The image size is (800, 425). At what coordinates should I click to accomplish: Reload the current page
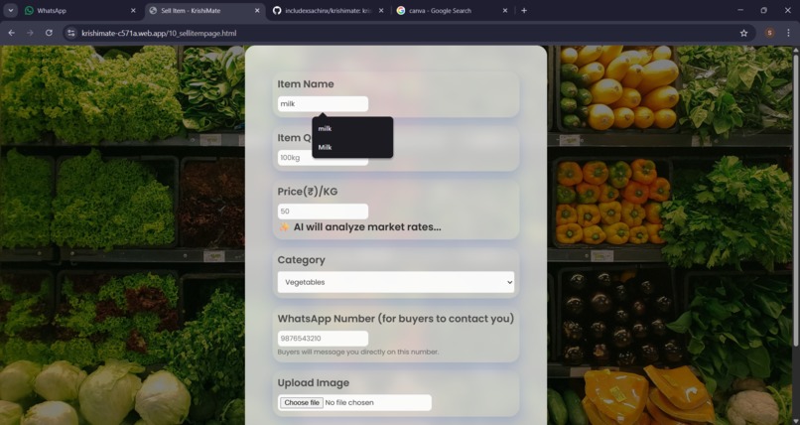coord(49,33)
